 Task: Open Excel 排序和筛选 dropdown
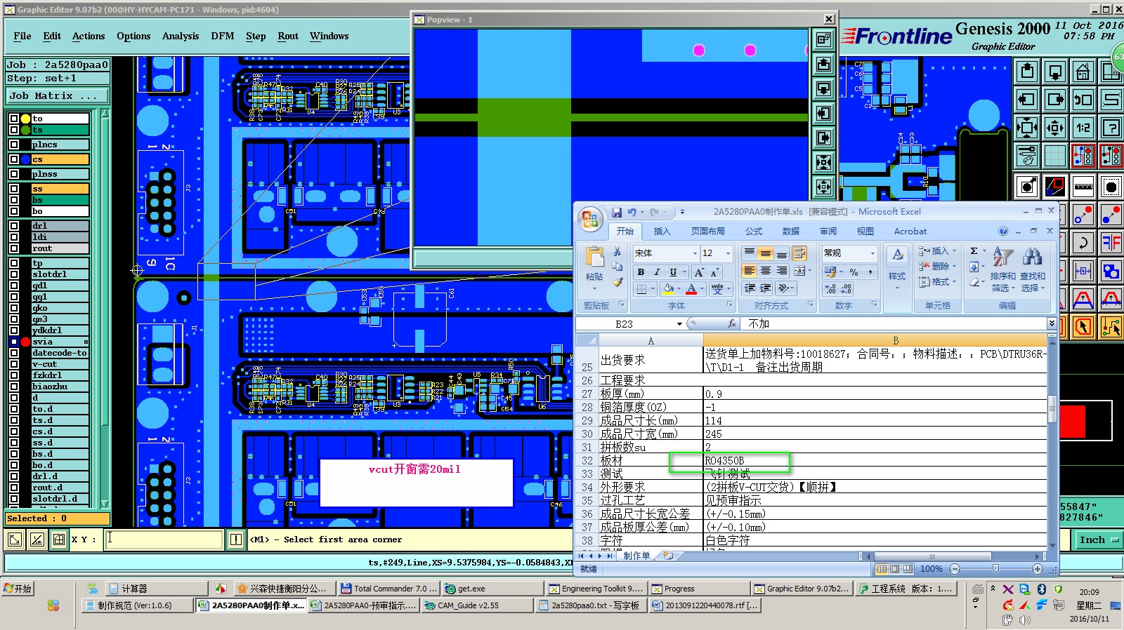click(1003, 270)
